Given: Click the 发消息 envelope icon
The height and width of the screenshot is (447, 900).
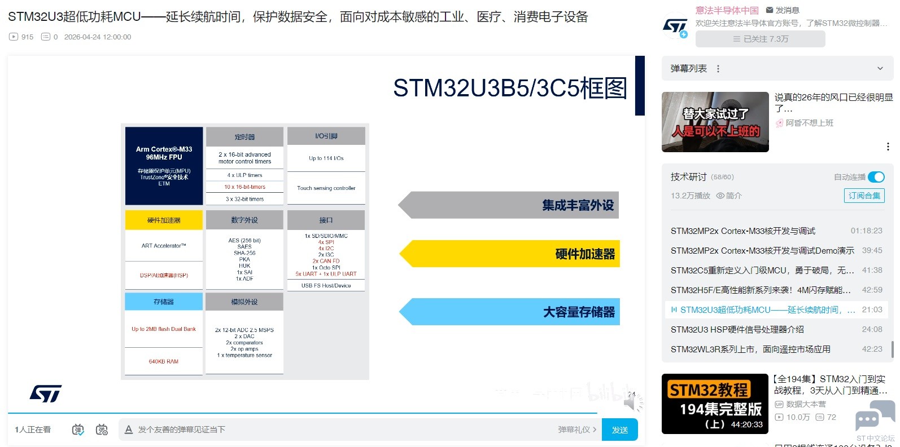Looking at the screenshot, I should pos(770,10).
